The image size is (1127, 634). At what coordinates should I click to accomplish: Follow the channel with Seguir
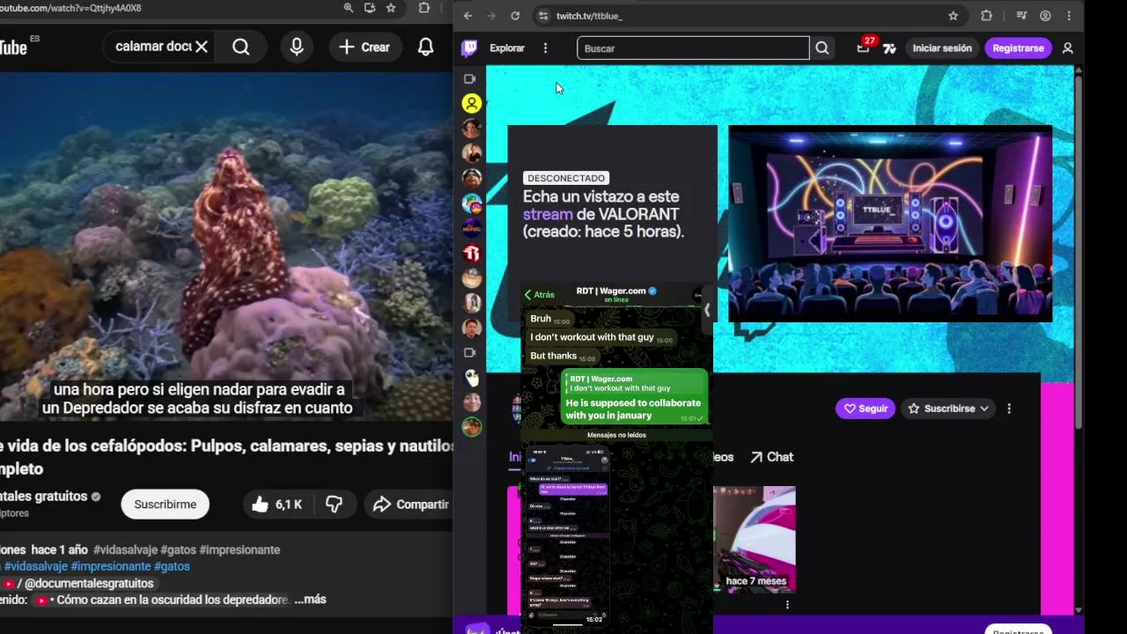click(x=866, y=409)
